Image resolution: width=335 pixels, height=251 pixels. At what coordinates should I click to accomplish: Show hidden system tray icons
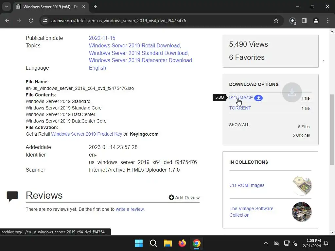[266, 243]
